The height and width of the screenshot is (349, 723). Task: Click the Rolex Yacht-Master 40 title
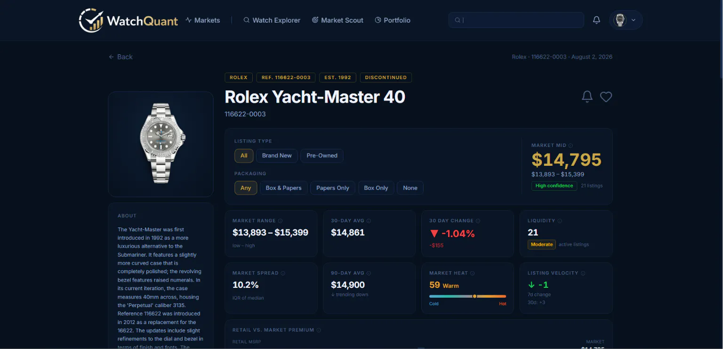click(315, 97)
